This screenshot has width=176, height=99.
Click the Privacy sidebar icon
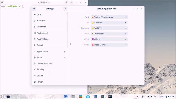click(x=35, y=57)
